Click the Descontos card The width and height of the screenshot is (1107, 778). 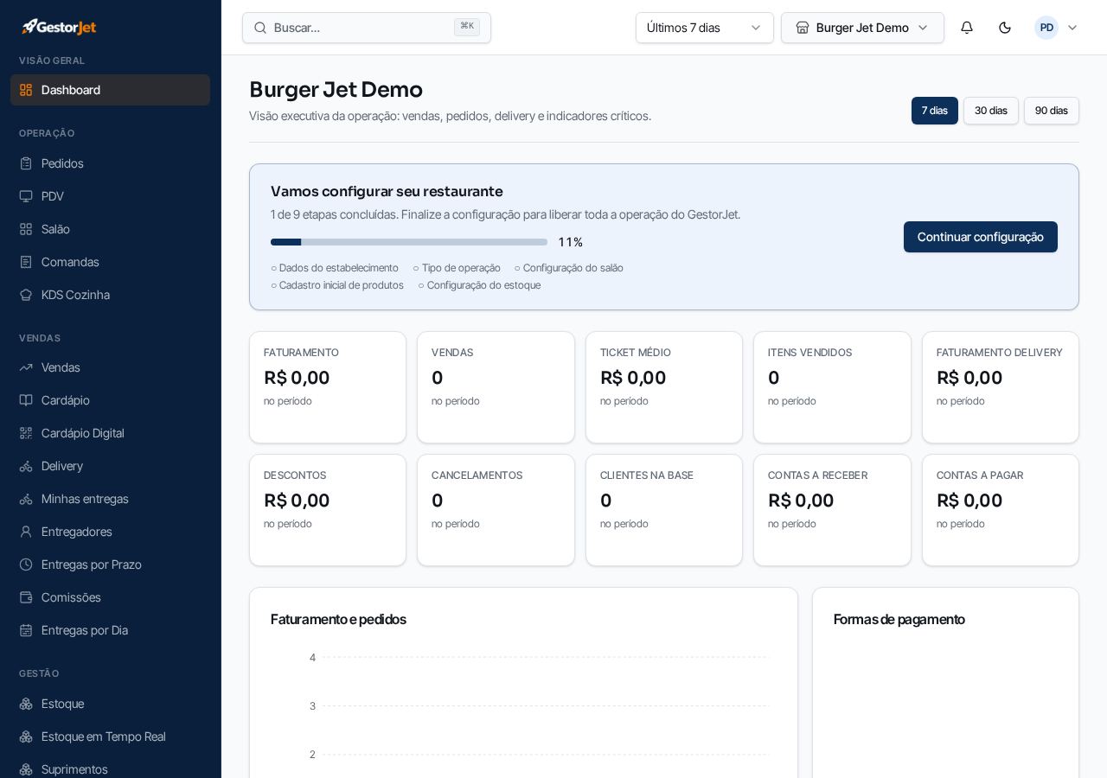pos(328,510)
